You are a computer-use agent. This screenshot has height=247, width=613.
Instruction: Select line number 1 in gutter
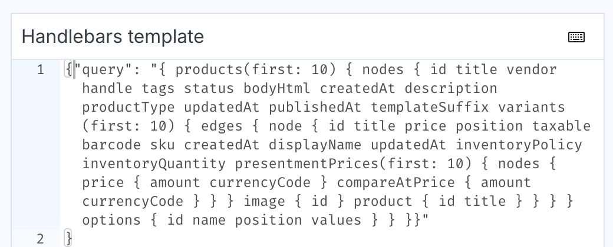point(40,70)
